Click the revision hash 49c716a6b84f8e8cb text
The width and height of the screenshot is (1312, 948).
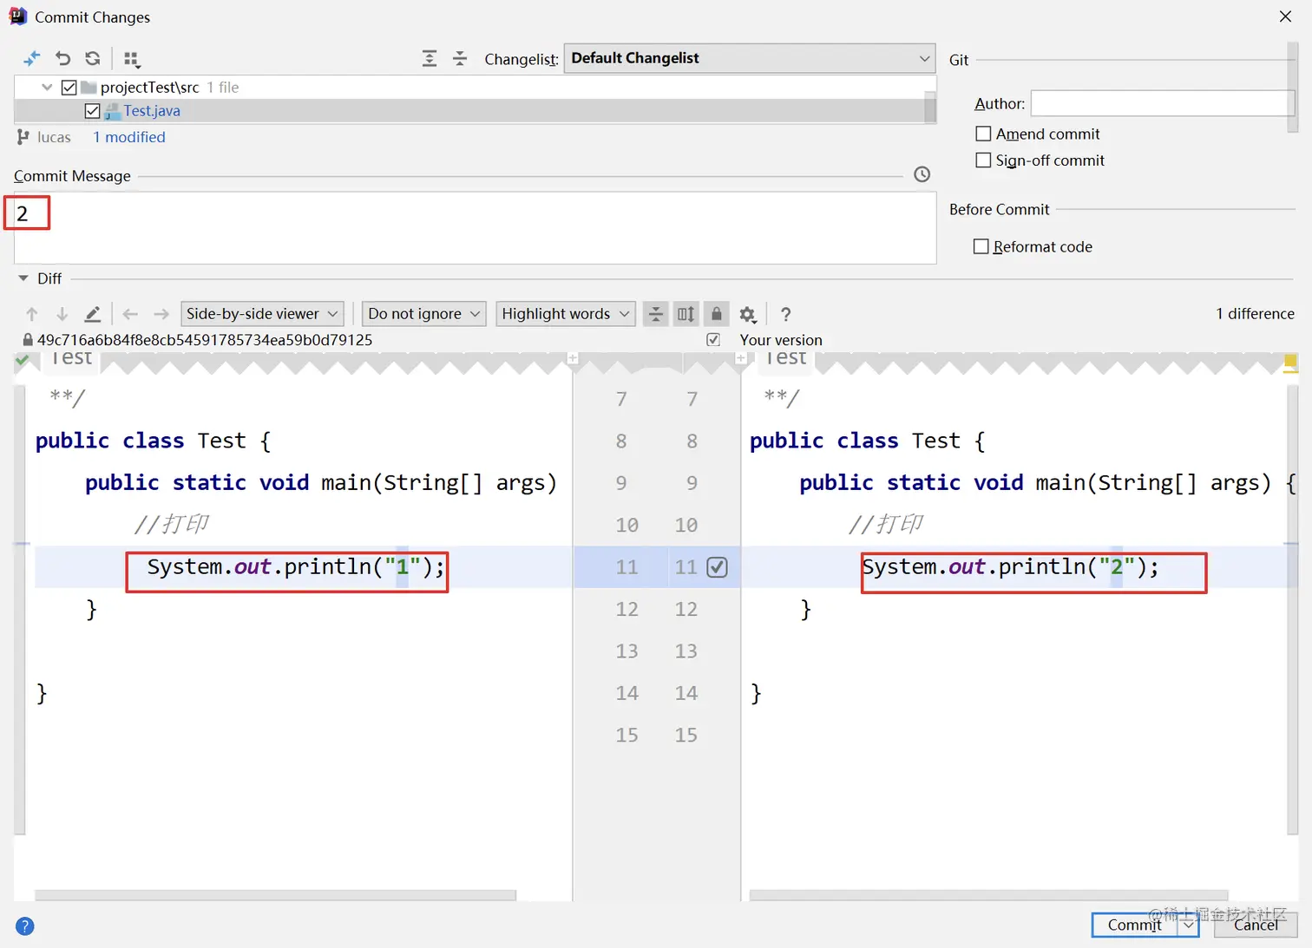coord(205,340)
